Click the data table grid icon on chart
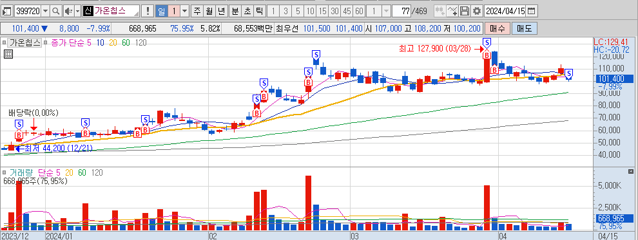The width and height of the screenshot is (638, 240). tap(8, 54)
